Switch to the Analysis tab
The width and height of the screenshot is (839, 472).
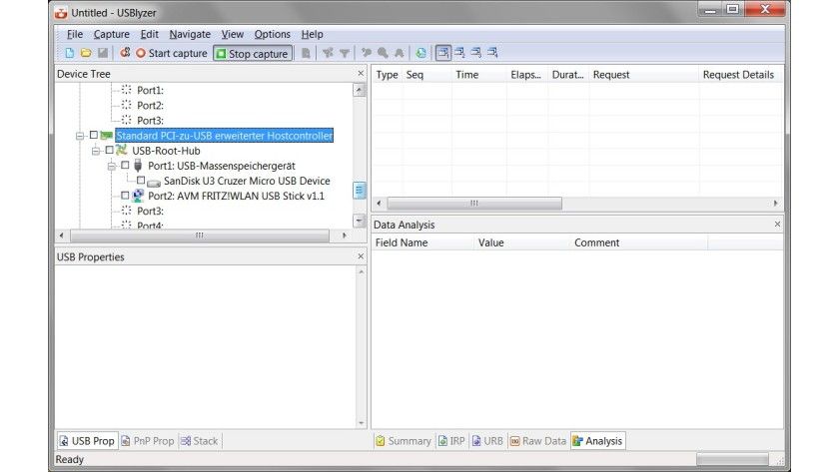(x=597, y=441)
